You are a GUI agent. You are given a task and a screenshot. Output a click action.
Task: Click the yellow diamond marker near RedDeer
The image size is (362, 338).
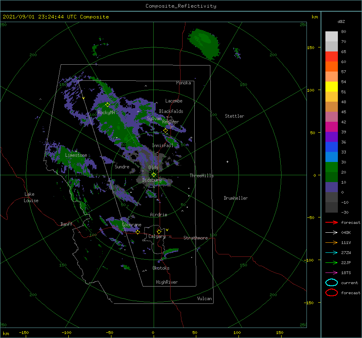pyautogui.click(x=166, y=131)
